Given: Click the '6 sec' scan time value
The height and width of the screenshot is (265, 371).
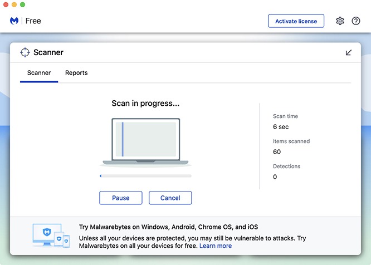Looking at the screenshot, I should coord(281,127).
